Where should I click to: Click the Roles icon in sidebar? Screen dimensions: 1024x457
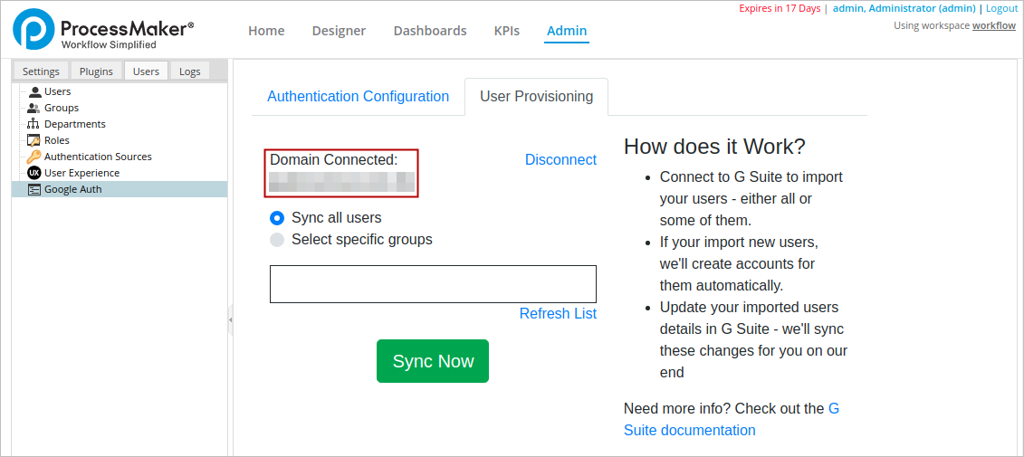pos(34,140)
